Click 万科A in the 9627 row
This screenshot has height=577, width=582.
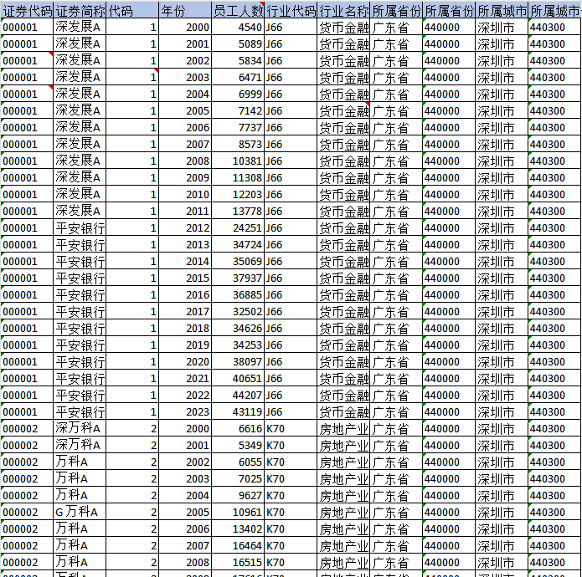(x=80, y=495)
